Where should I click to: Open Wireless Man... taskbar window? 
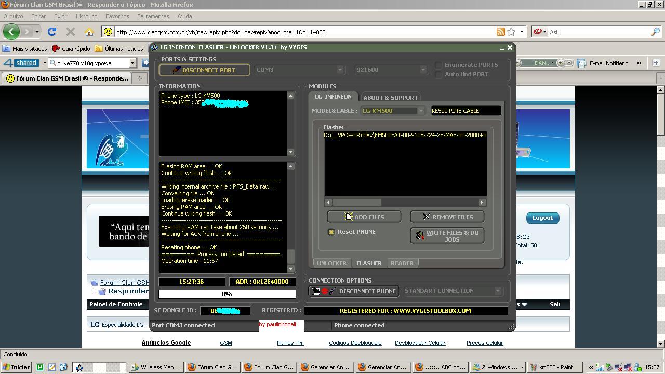click(x=155, y=367)
